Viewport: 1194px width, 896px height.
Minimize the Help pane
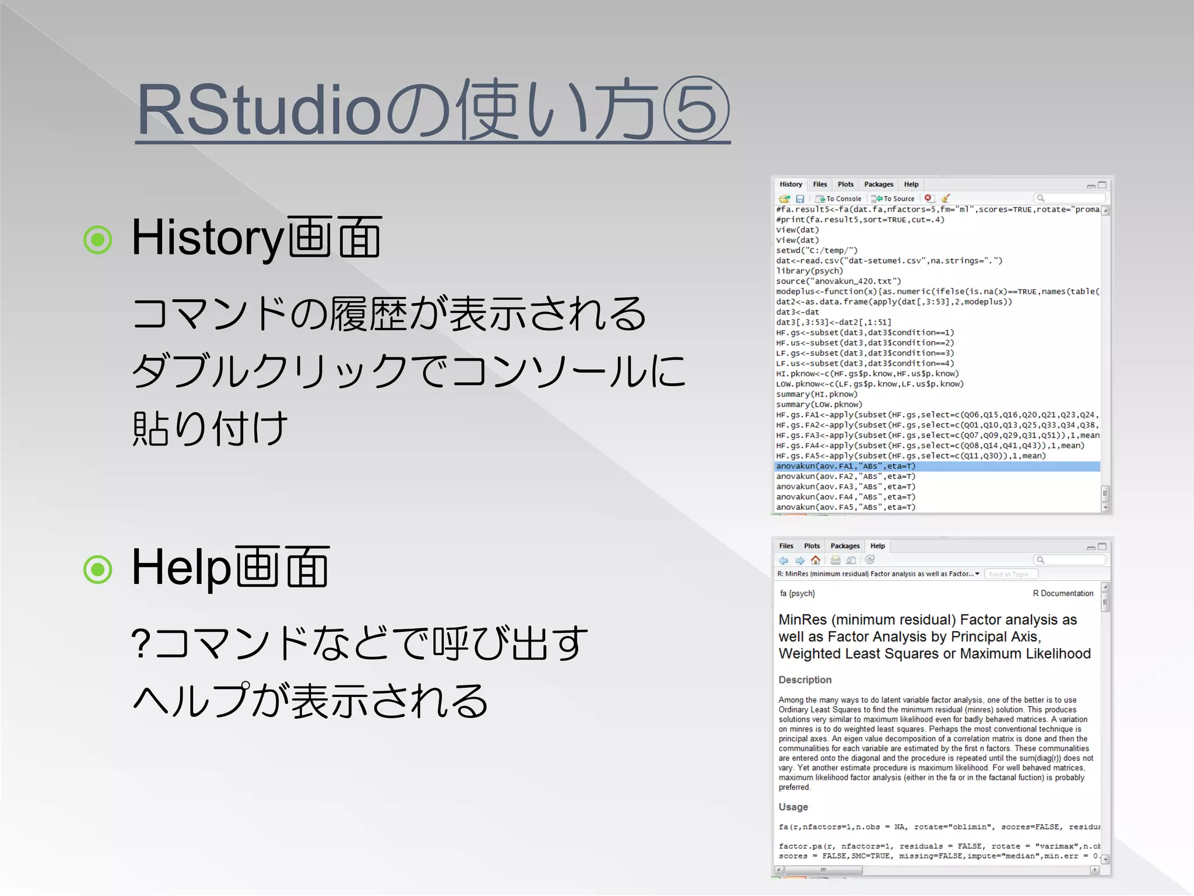pos(1090,547)
